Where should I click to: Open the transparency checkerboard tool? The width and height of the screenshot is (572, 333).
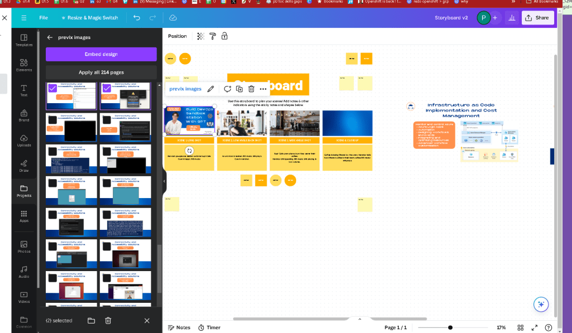point(201,36)
